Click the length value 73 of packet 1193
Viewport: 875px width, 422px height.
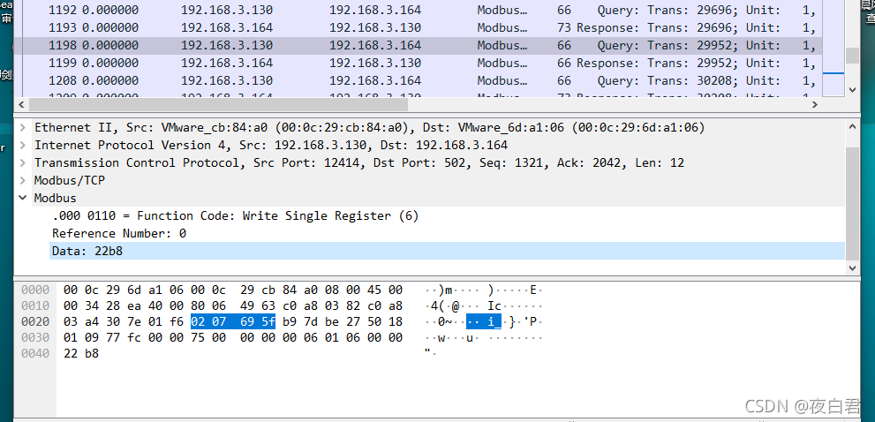click(563, 27)
